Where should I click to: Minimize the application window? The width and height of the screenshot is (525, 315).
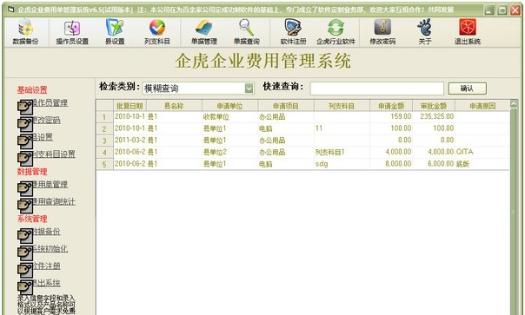click(x=489, y=10)
